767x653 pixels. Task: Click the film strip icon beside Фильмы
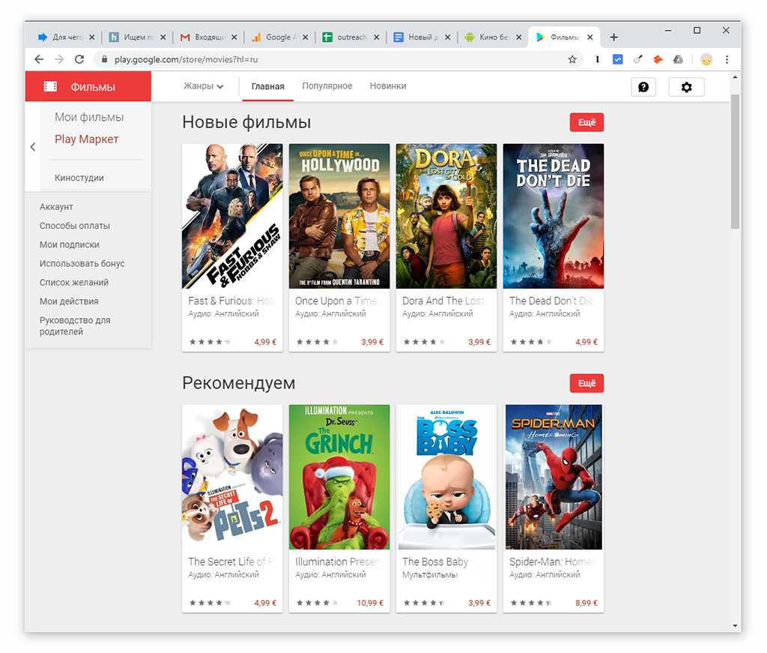50,86
